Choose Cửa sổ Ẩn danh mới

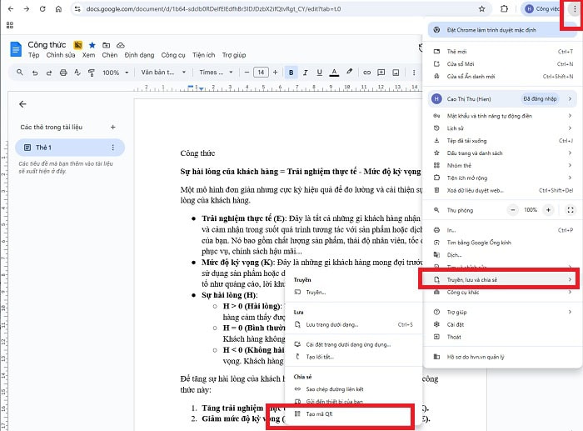pos(503,77)
